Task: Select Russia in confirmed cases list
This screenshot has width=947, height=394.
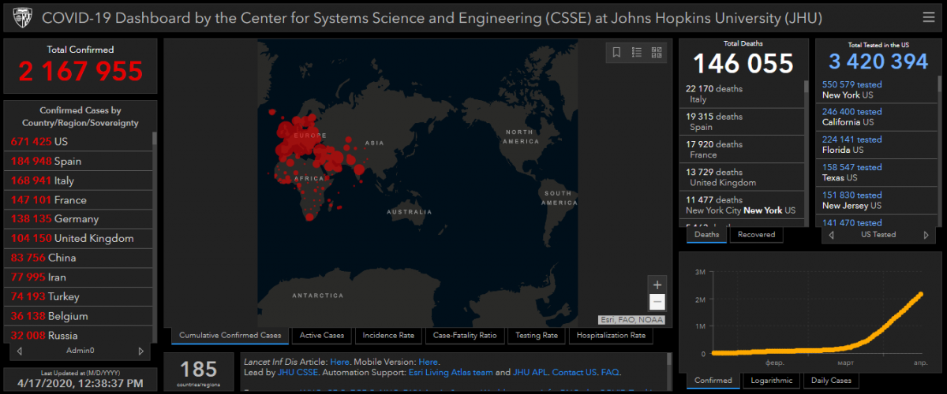Action: tap(77, 334)
